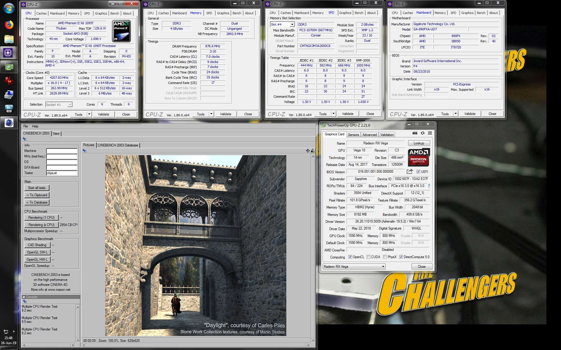Click the To Database button
Viewport: 561px width, 350px height.
tap(37, 202)
